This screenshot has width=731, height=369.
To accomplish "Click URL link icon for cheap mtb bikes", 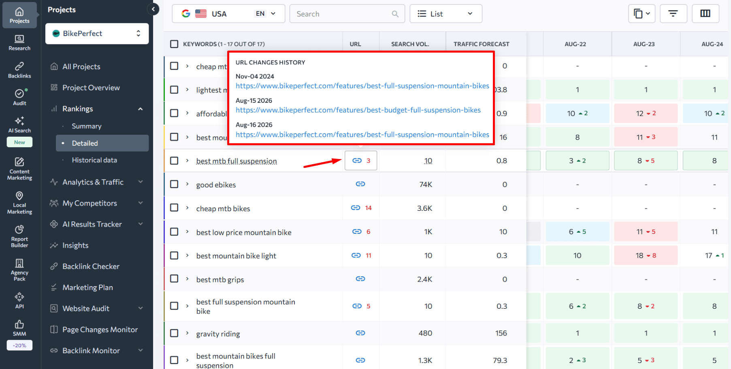I will [356, 208].
